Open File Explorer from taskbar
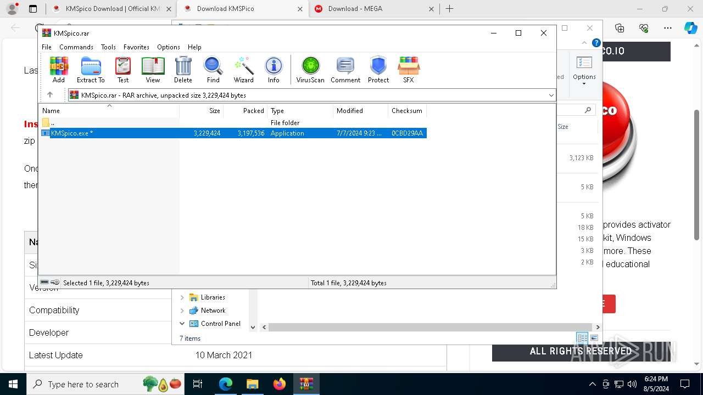 click(253, 384)
